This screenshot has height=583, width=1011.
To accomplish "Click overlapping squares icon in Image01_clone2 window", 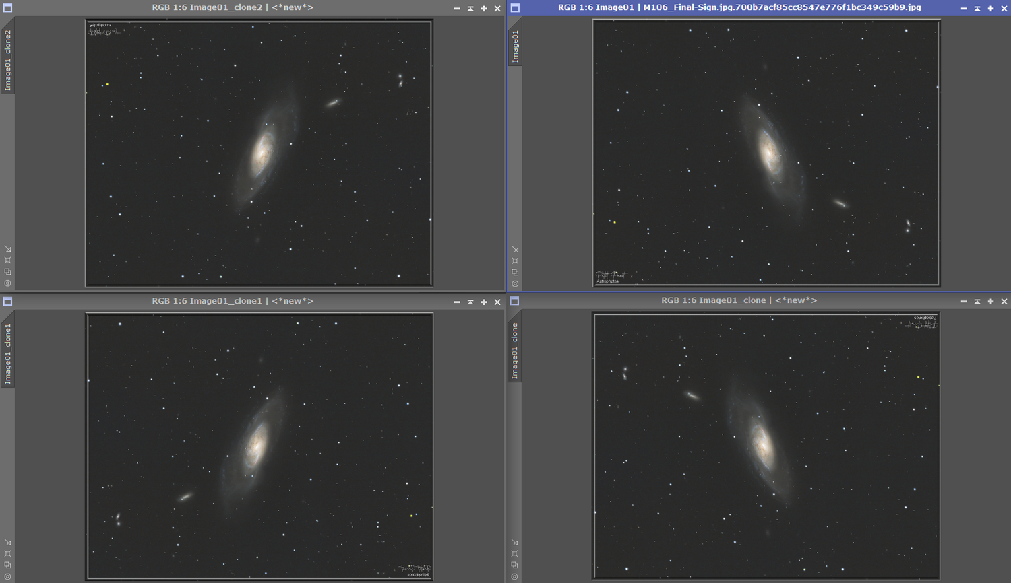I will (7, 272).
